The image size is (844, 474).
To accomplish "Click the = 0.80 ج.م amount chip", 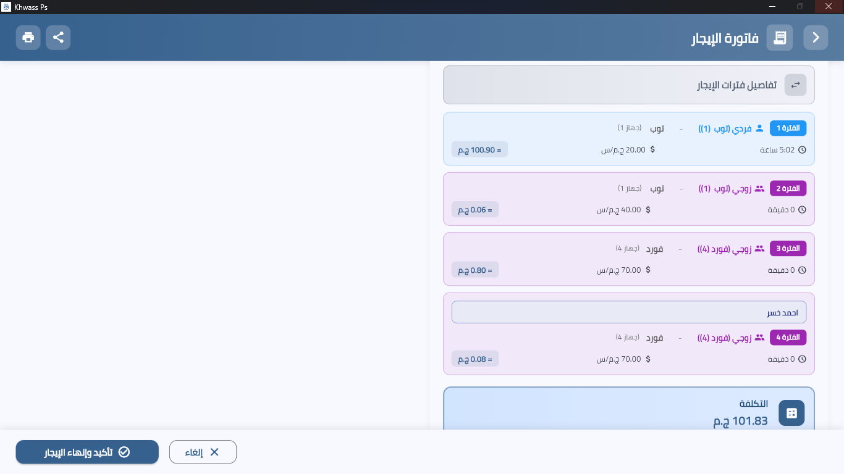I will 475,270.
